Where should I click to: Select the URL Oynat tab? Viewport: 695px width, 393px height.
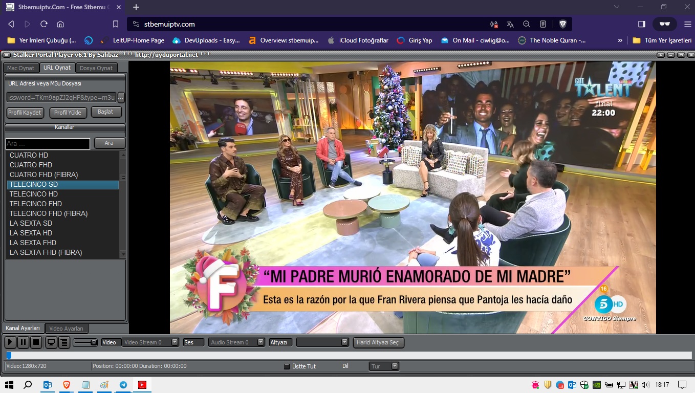pyautogui.click(x=57, y=68)
